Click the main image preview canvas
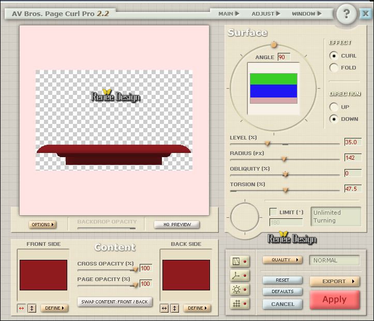 (x=114, y=120)
